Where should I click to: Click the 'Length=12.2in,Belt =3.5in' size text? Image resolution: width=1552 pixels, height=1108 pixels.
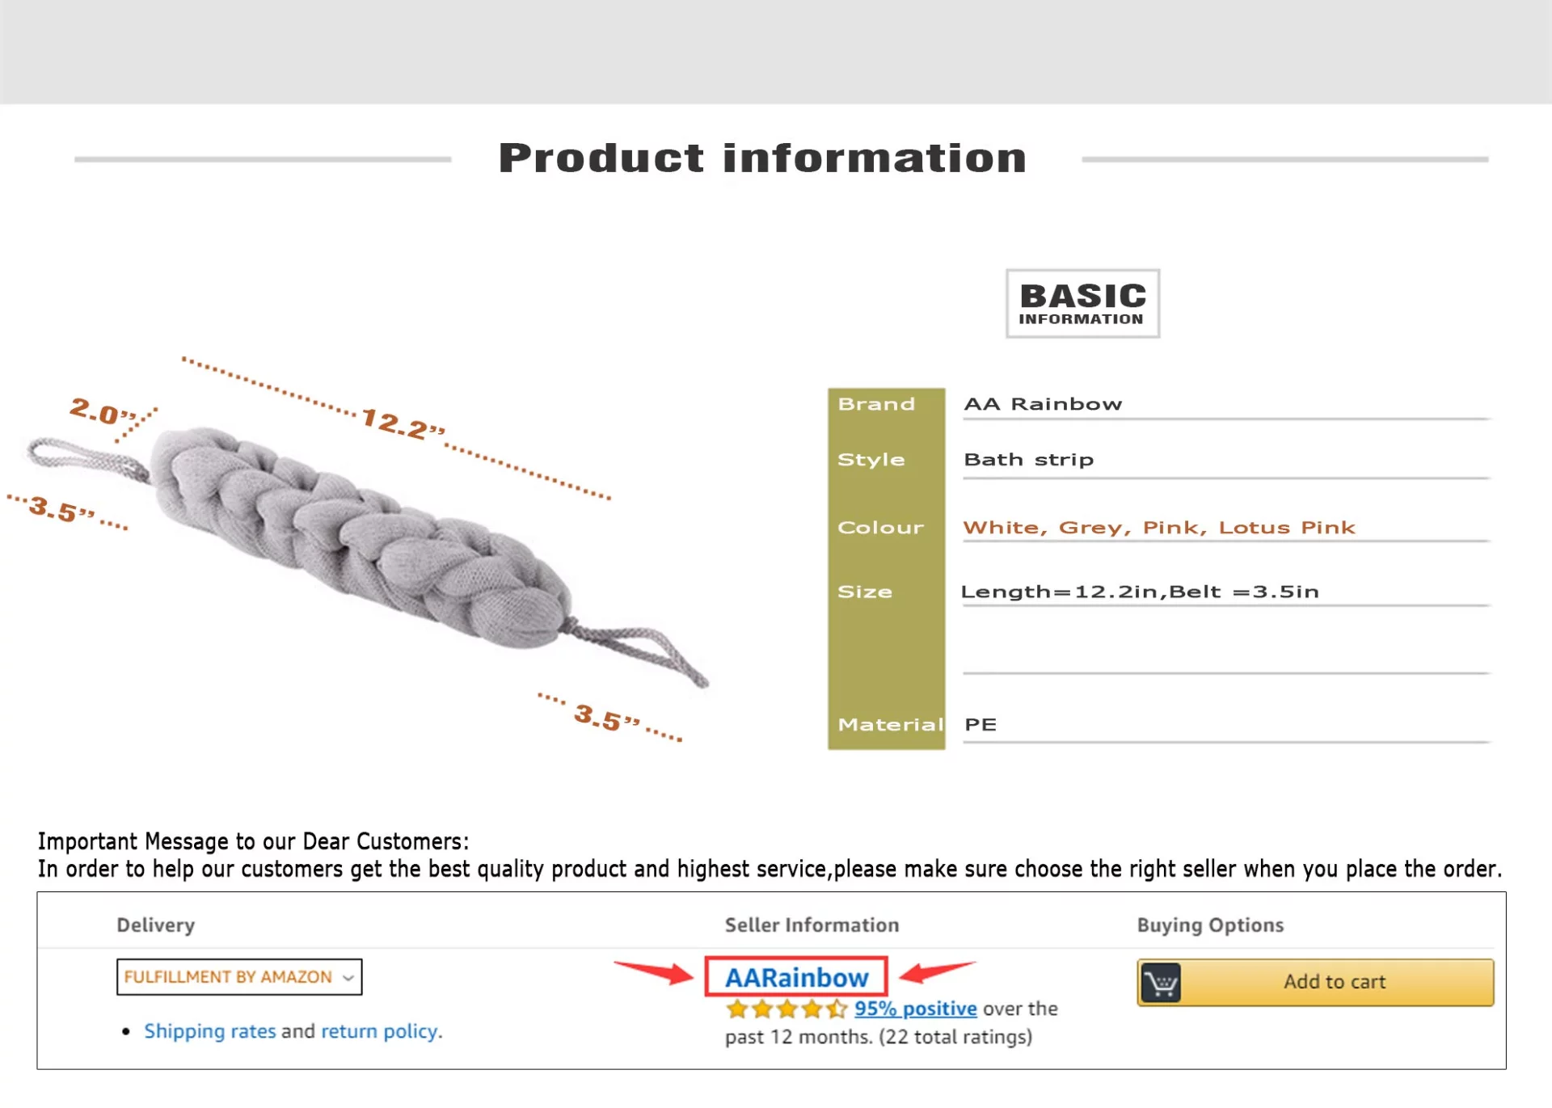pyautogui.click(x=1140, y=592)
